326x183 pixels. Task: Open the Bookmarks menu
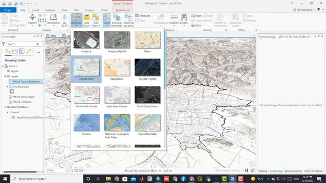[53, 20]
